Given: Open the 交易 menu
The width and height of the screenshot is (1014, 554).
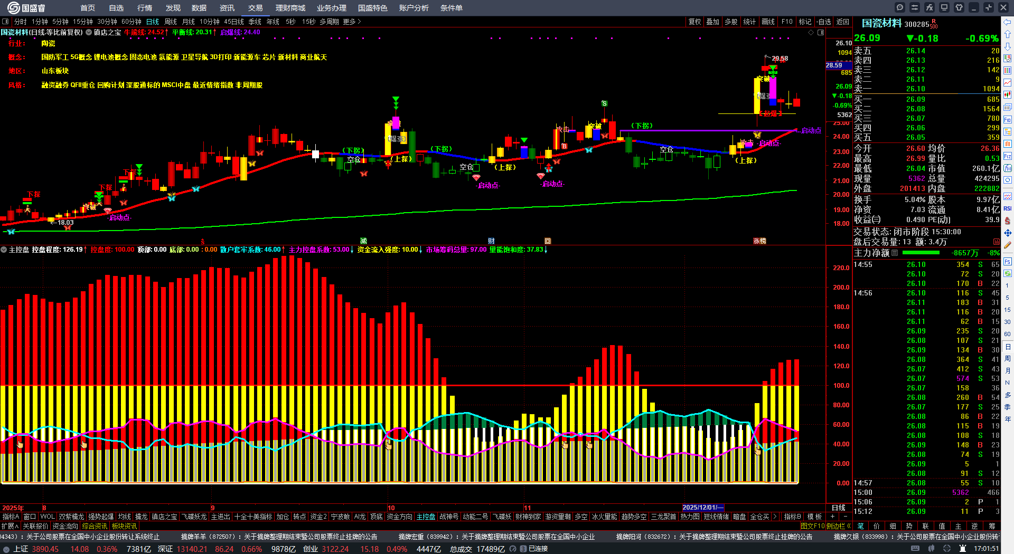Looking at the screenshot, I should 256,8.
